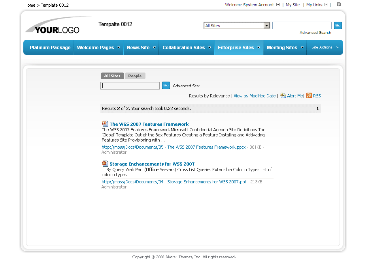368x261 pixels.
Task: Open the Advanced Search link
Action: pos(315,32)
